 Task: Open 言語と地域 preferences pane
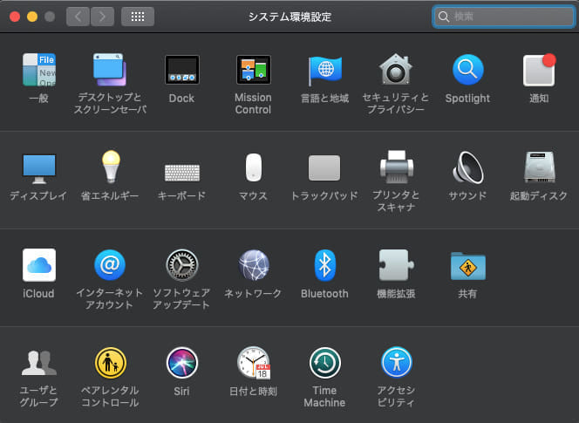point(324,70)
